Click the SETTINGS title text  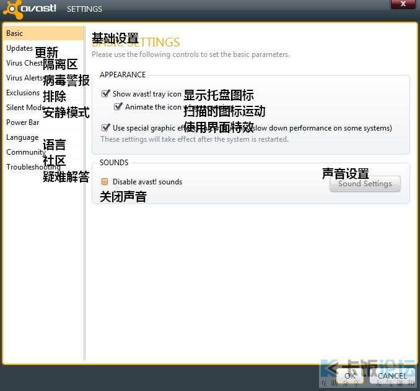click(84, 9)
